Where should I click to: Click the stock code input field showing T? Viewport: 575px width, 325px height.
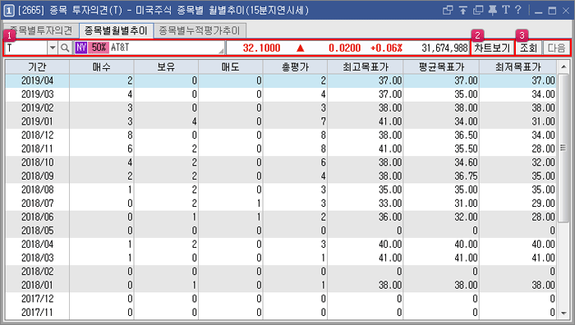pos(26,48)
